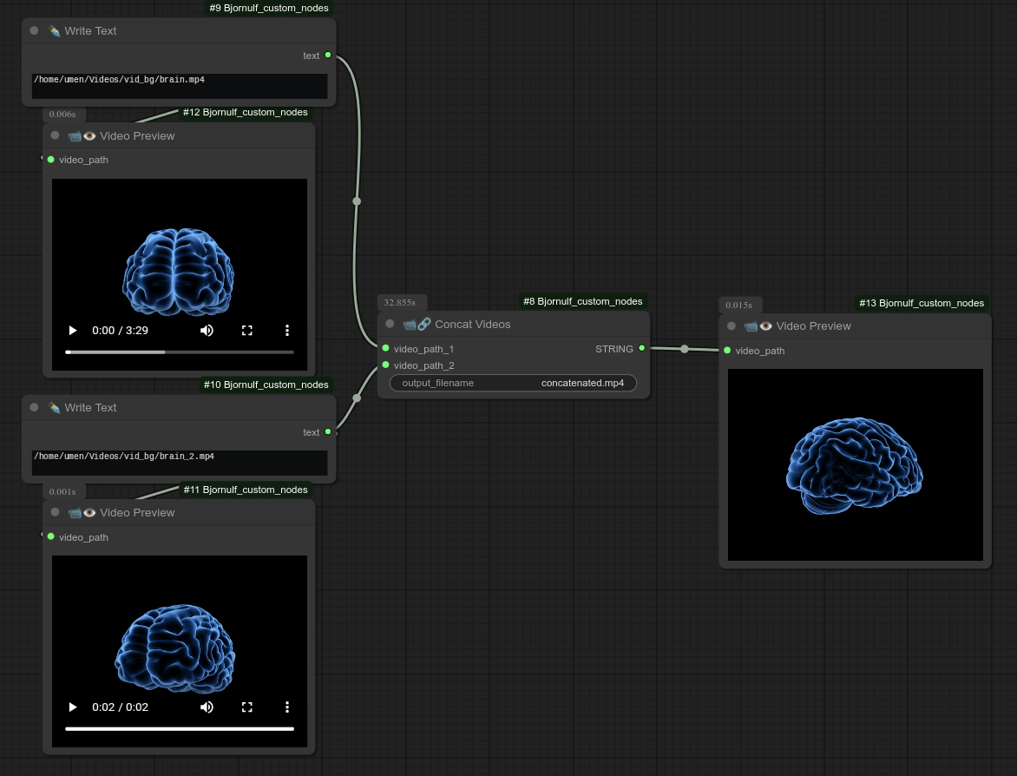Play the brain.mp4 video preview
The height and width of the screenshot is (776, 1017).
pyautogui.click(x=73, y=331)
